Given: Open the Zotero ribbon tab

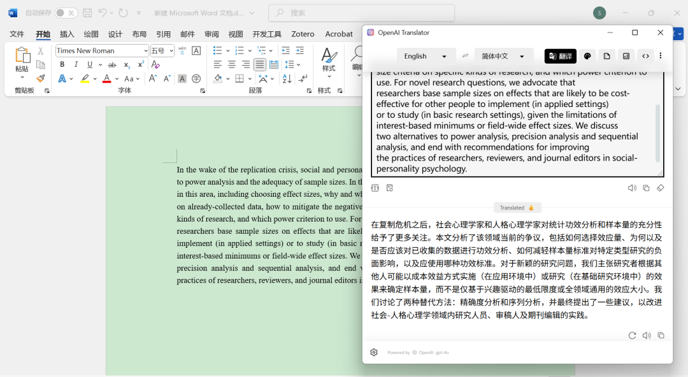Looking at the screenshot, I should point(303,34).
